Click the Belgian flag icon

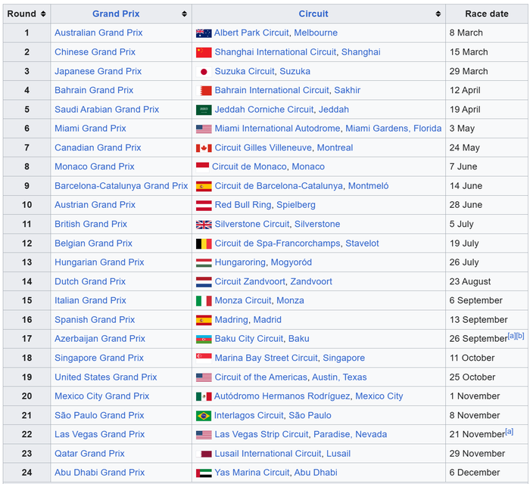pyautogui.click(x=204, y=244)
